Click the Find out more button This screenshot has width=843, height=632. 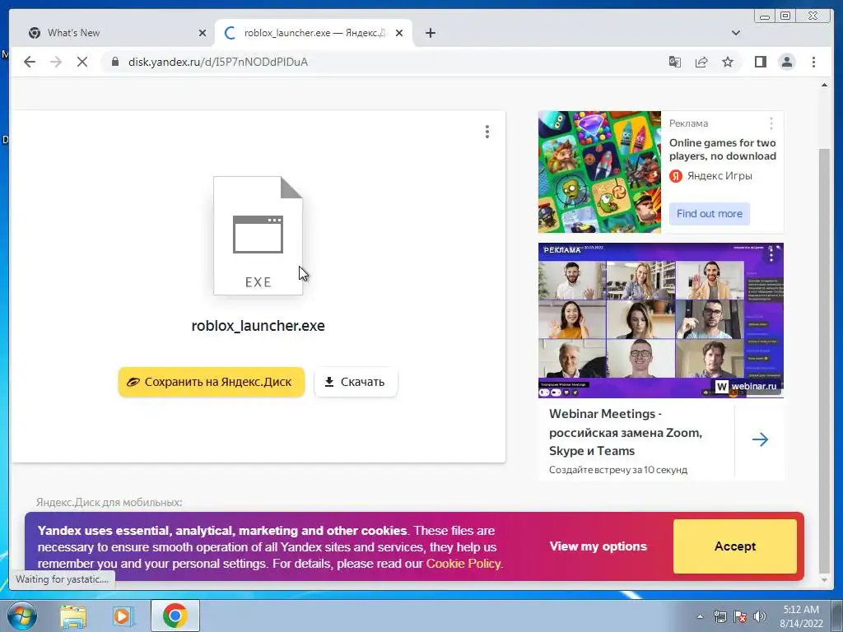point(709,214)
